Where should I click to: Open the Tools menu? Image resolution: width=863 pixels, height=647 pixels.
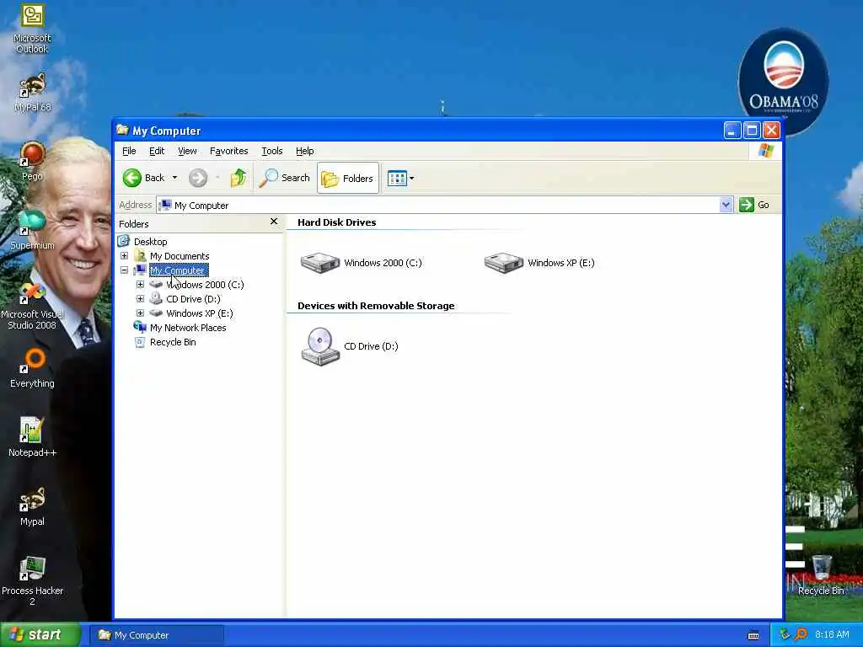(x=272, y=151)
